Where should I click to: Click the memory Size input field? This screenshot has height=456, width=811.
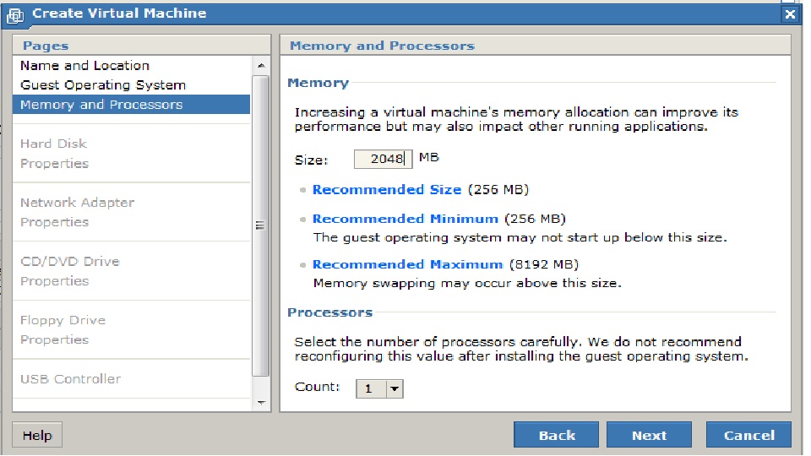382,159
